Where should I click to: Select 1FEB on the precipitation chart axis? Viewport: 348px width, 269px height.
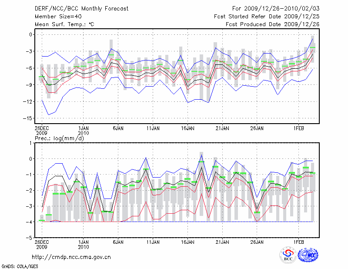[x=298, y=241]
